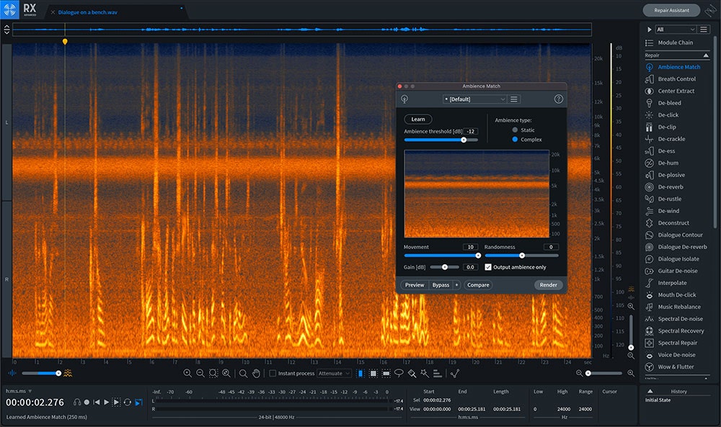721x427 pixels.
Task: Select Complex ambience type
Action: [515, 139]
